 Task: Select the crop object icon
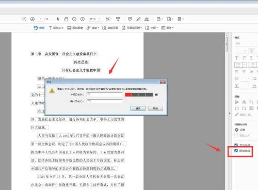251,102
